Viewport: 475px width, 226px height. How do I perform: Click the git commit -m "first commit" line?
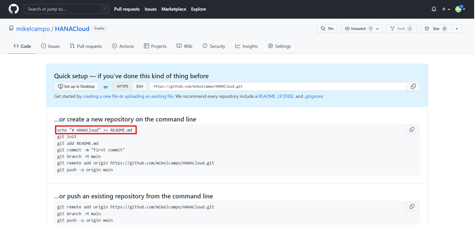tap(91, 150)
